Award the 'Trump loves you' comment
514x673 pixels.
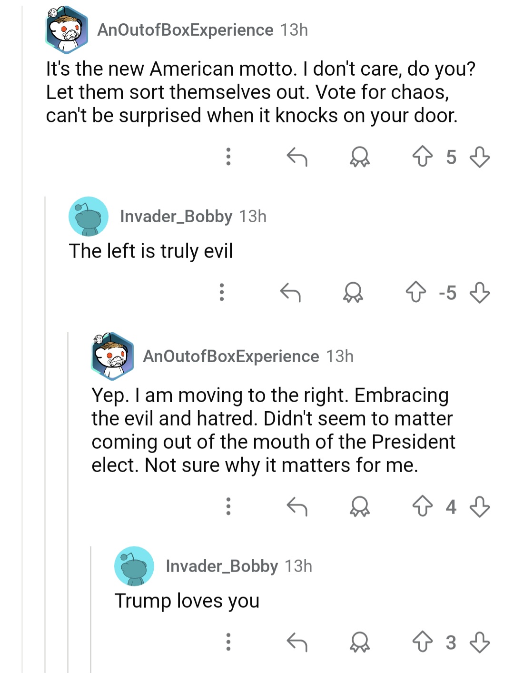coord(359,642)
